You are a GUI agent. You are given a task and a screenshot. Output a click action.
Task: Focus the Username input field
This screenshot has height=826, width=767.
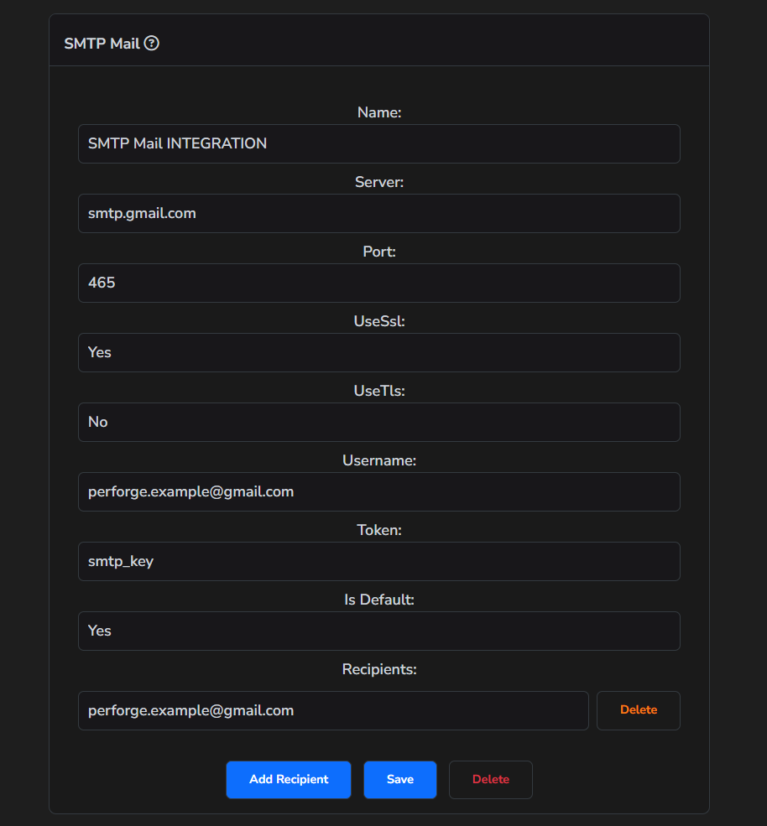click(379, 491)
